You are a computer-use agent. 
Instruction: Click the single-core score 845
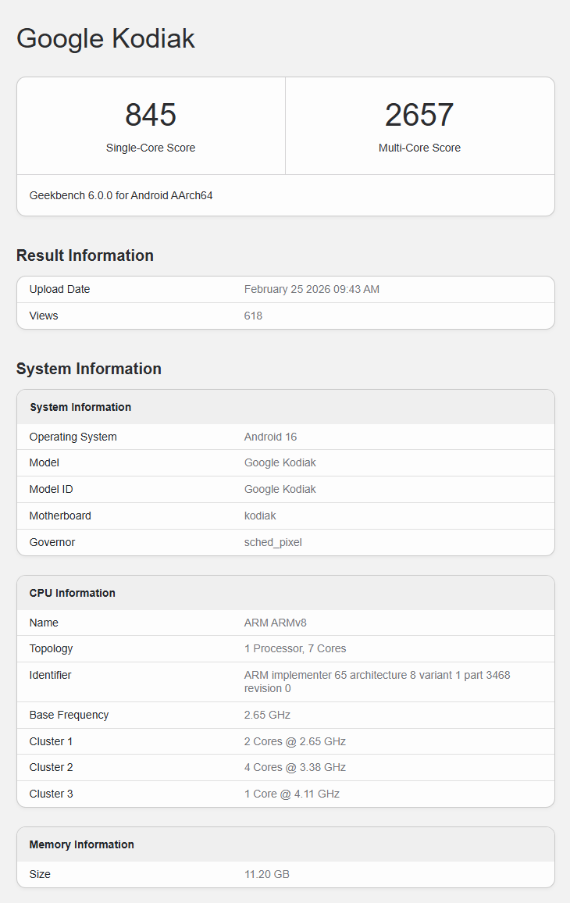pos(151,115)
